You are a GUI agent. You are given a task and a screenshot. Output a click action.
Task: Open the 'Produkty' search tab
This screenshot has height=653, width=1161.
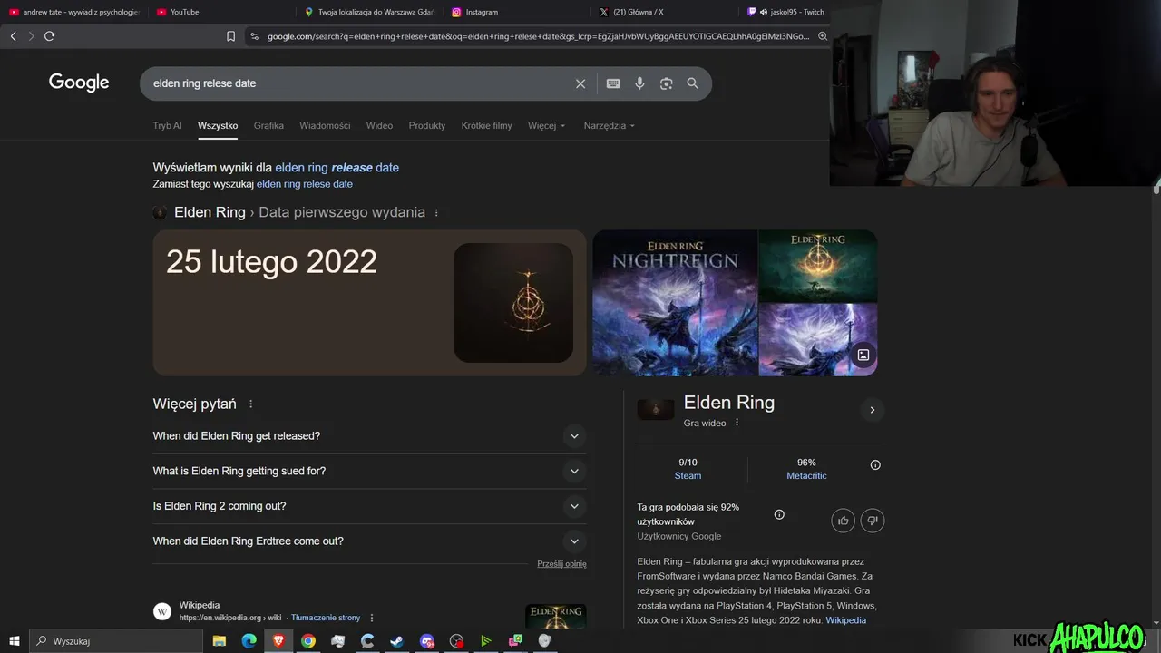pyautogui.click(x=427, y=126)
